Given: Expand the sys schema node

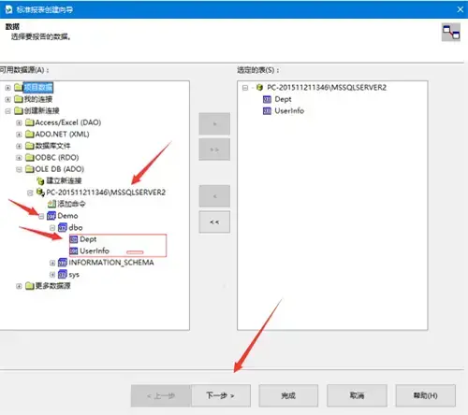Looking at the screenshot, I should click(52, 275).
